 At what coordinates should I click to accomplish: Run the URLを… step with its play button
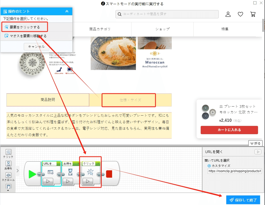(x=48, y=181)
